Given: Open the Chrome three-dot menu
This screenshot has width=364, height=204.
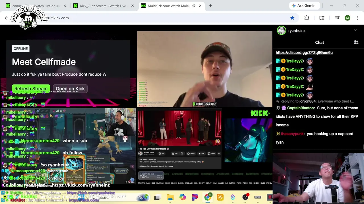Looking at the screenshot, I should click(358, 18).
